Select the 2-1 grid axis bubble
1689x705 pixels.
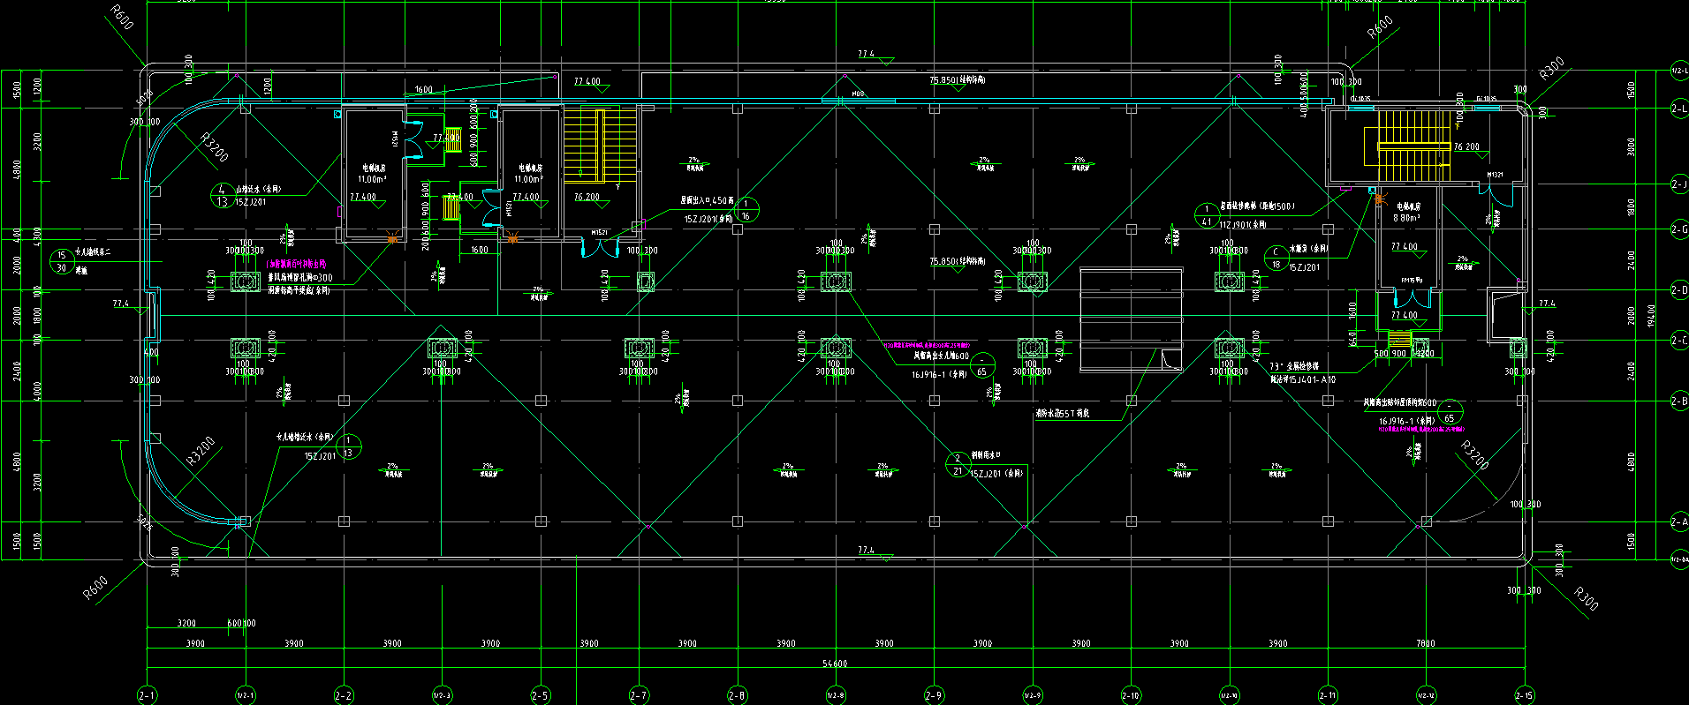coord(147,695)
